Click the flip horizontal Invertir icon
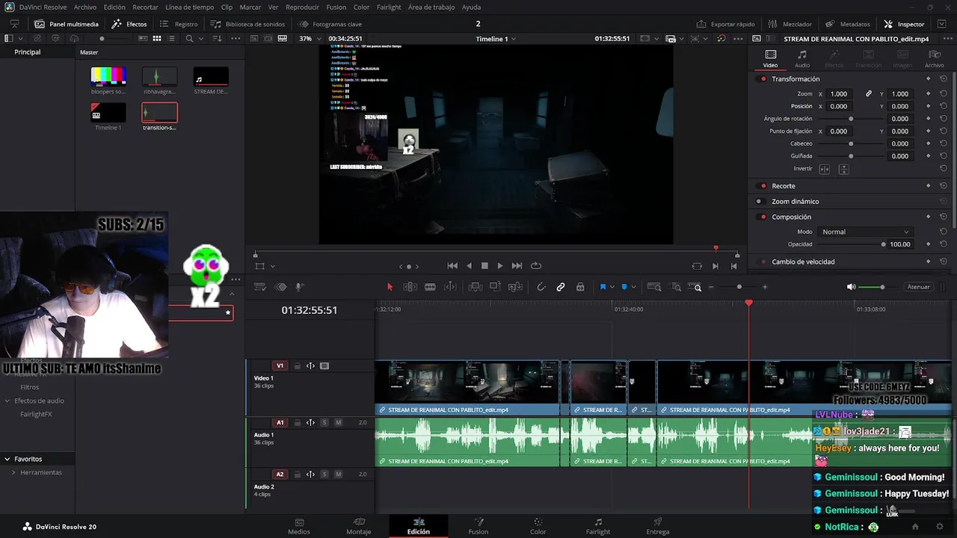Viewport: 957px width, 538px height. click(x=825, y=170)
